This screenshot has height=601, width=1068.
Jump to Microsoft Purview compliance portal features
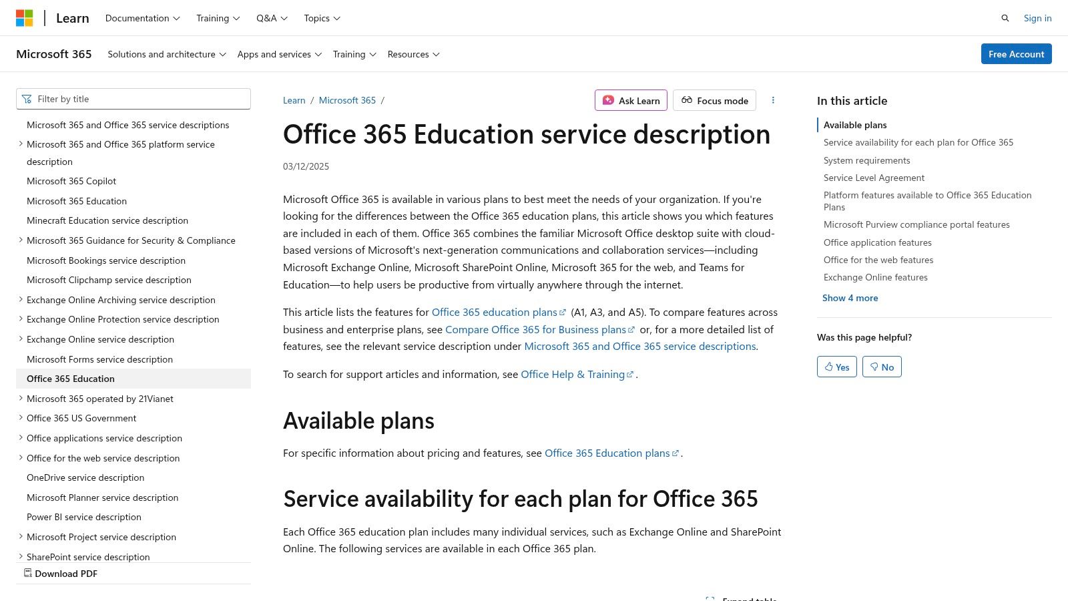916,224
